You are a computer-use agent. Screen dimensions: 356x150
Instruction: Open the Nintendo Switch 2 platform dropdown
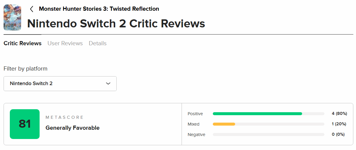click(x=60, y=84)
